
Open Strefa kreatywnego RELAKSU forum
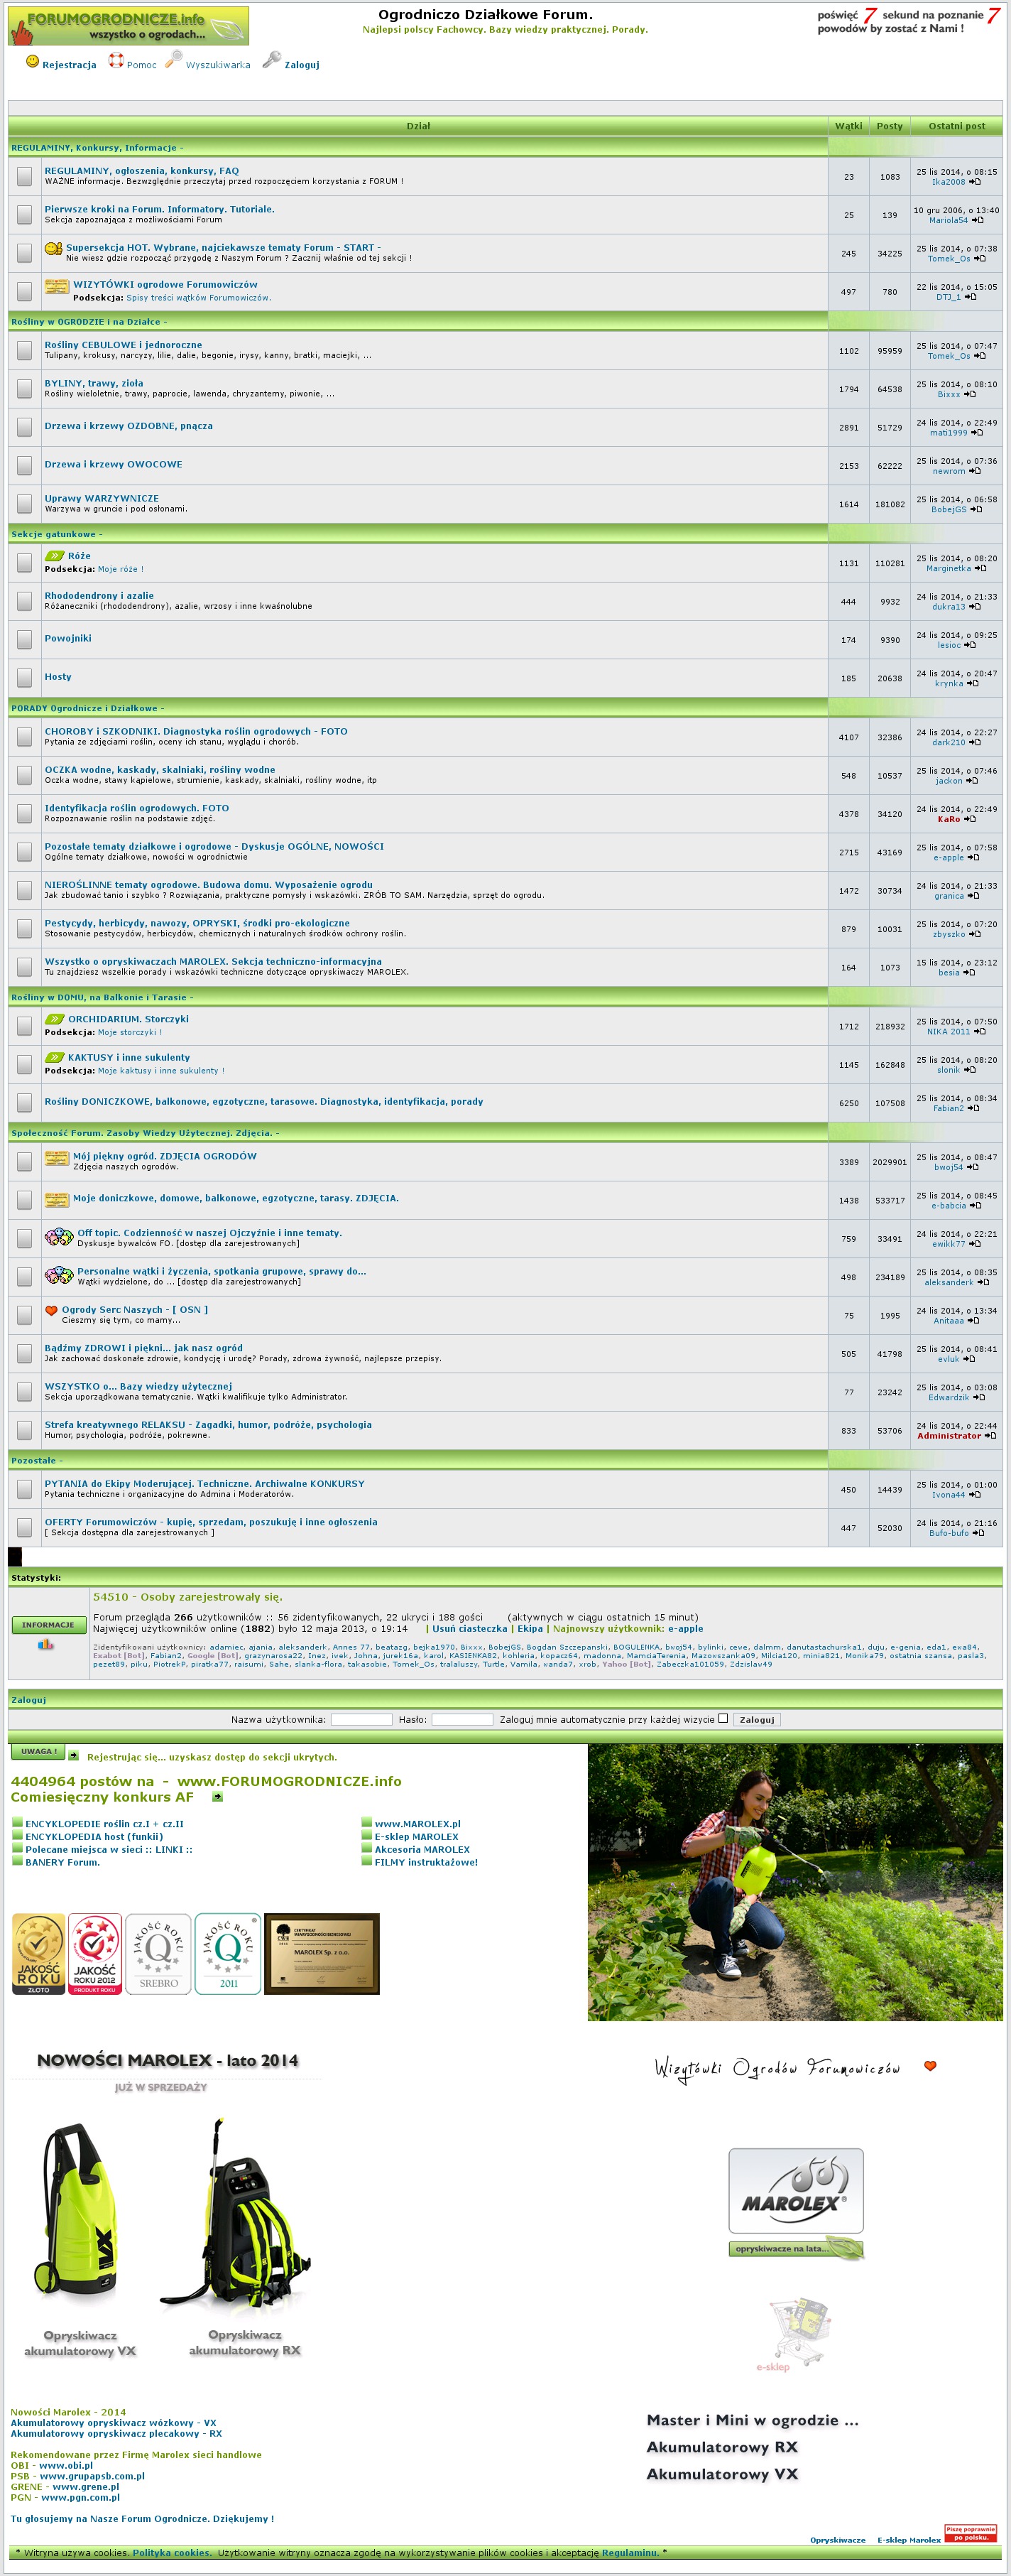(x=208, y=1424)
